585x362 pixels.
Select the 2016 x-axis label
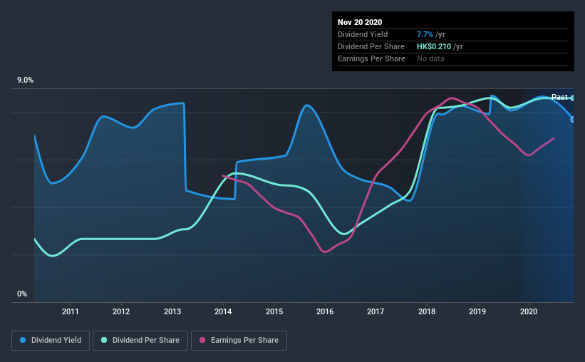click(325, 311)
